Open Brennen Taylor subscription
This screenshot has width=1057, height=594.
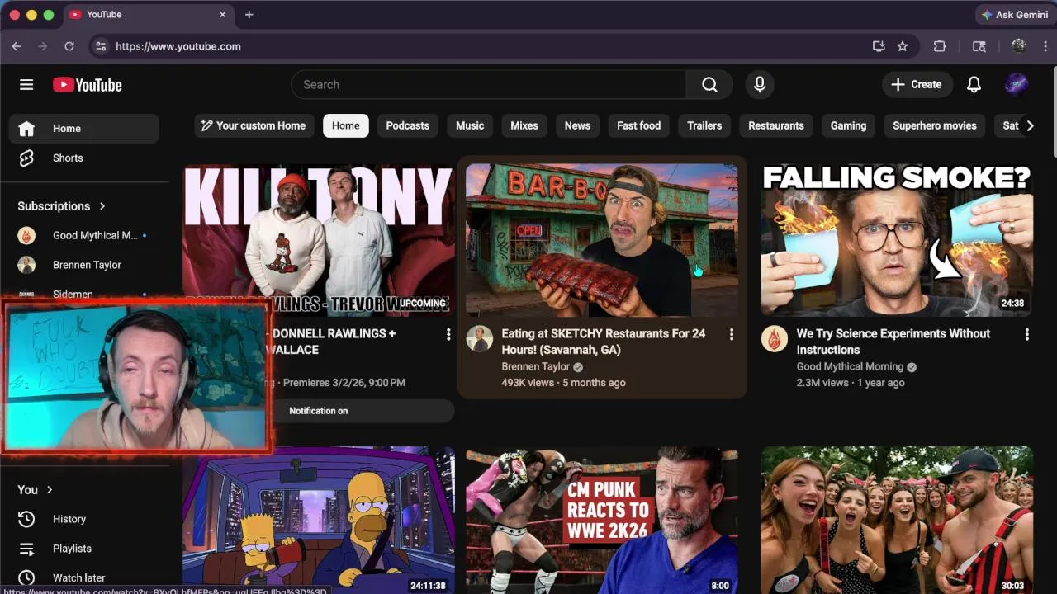[x=83, y=265]
